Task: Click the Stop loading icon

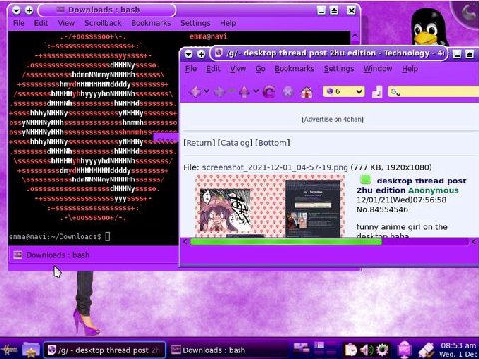Action: click(288, 92)
